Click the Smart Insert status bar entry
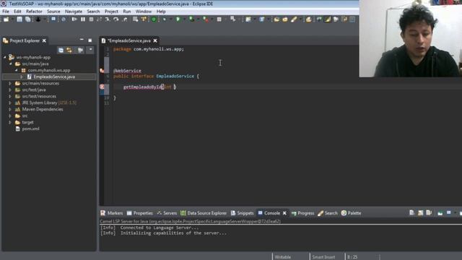 click(323, 257)
